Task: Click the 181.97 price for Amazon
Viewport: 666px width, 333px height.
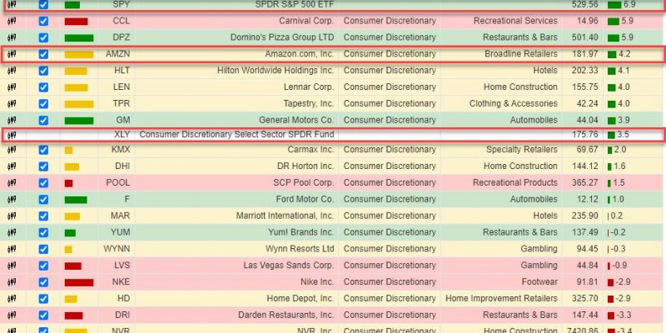Action: pos(585,54)
